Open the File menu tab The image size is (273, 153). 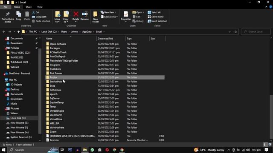(x=6, y=7)
